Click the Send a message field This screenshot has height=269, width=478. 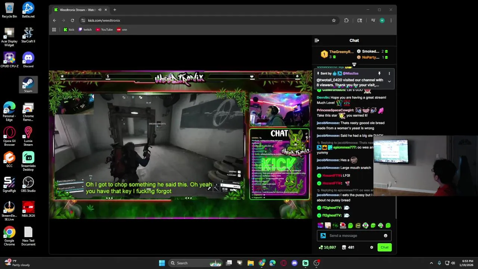[355, 236]
